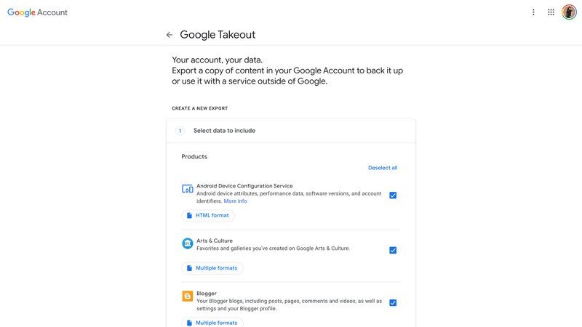The image size is (582, 327).
Task: Open the three-dot more options menu
Action: point(533,12)
